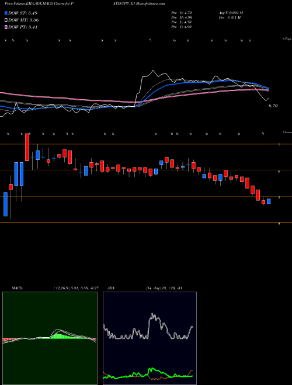Select the 'DOW ST: 5.49' legend text

[23, 13]
